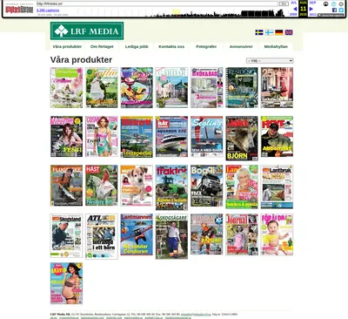Click the About this capture button
348x319 pixels.
331,15
